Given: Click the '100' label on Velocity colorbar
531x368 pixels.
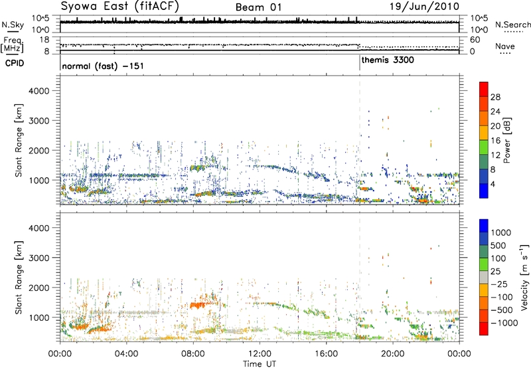Looking at the screenshot, I should [498, 258].
